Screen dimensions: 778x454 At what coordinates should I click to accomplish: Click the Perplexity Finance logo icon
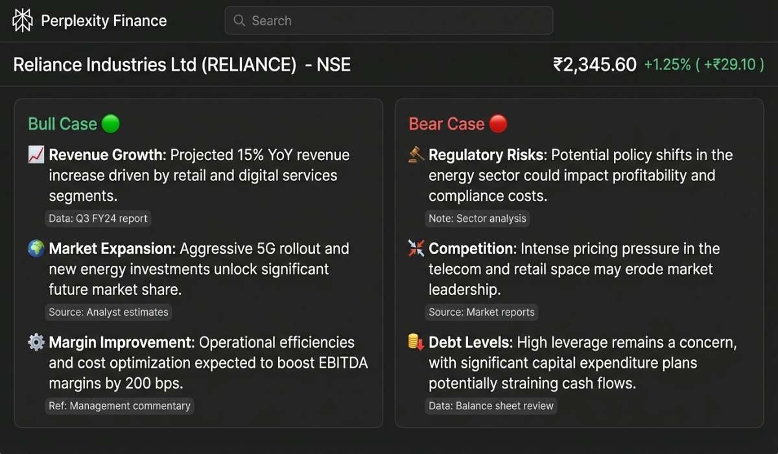pos(23,19)
